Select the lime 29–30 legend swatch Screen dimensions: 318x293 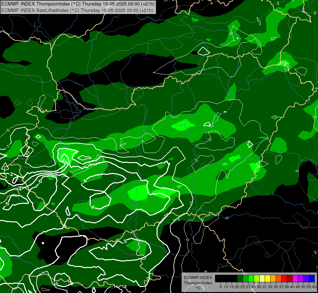(x=257, y=278)
